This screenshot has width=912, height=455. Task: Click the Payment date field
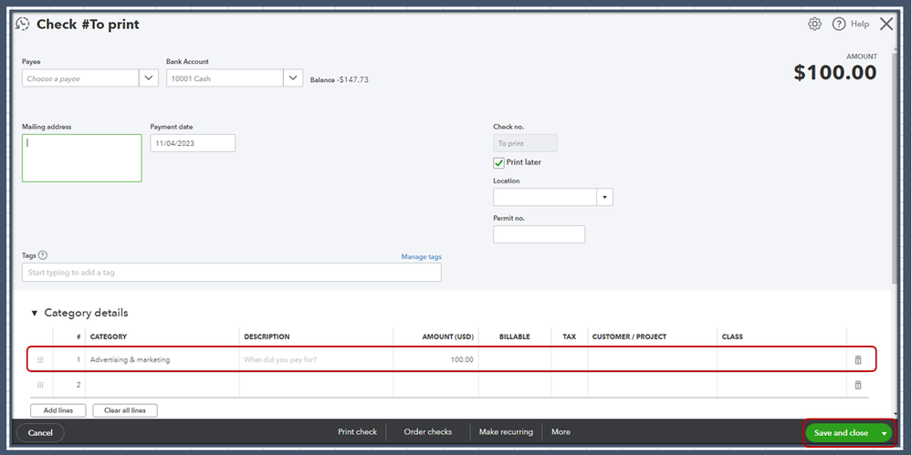pos(193,143)
